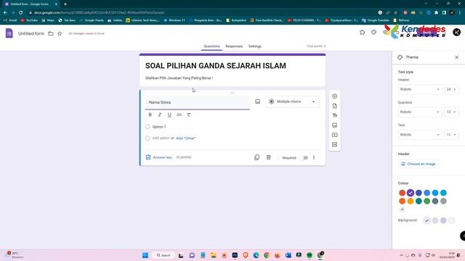Open Question font size 12 dropdown
Image resolution: width=465 pixels, height=261 pixels.
(x=451, y=112)
